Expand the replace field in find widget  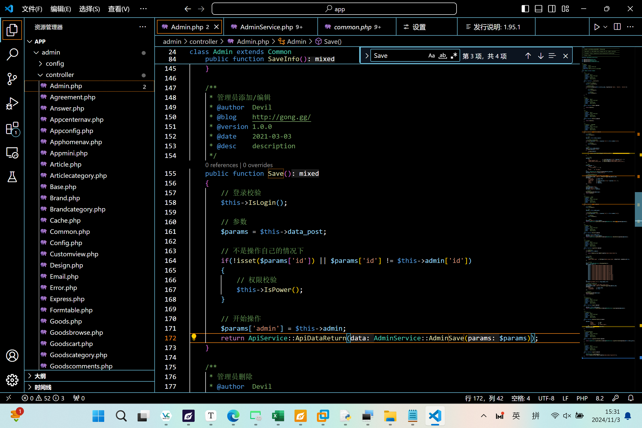367,56
